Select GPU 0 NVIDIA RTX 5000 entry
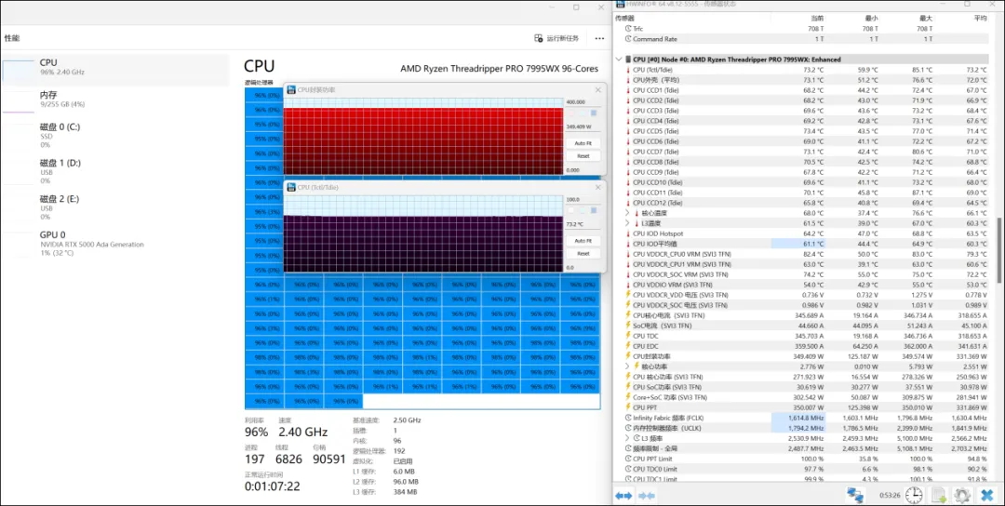The width and height of the screenshot is (1005, 506). (x=115, y=244)
